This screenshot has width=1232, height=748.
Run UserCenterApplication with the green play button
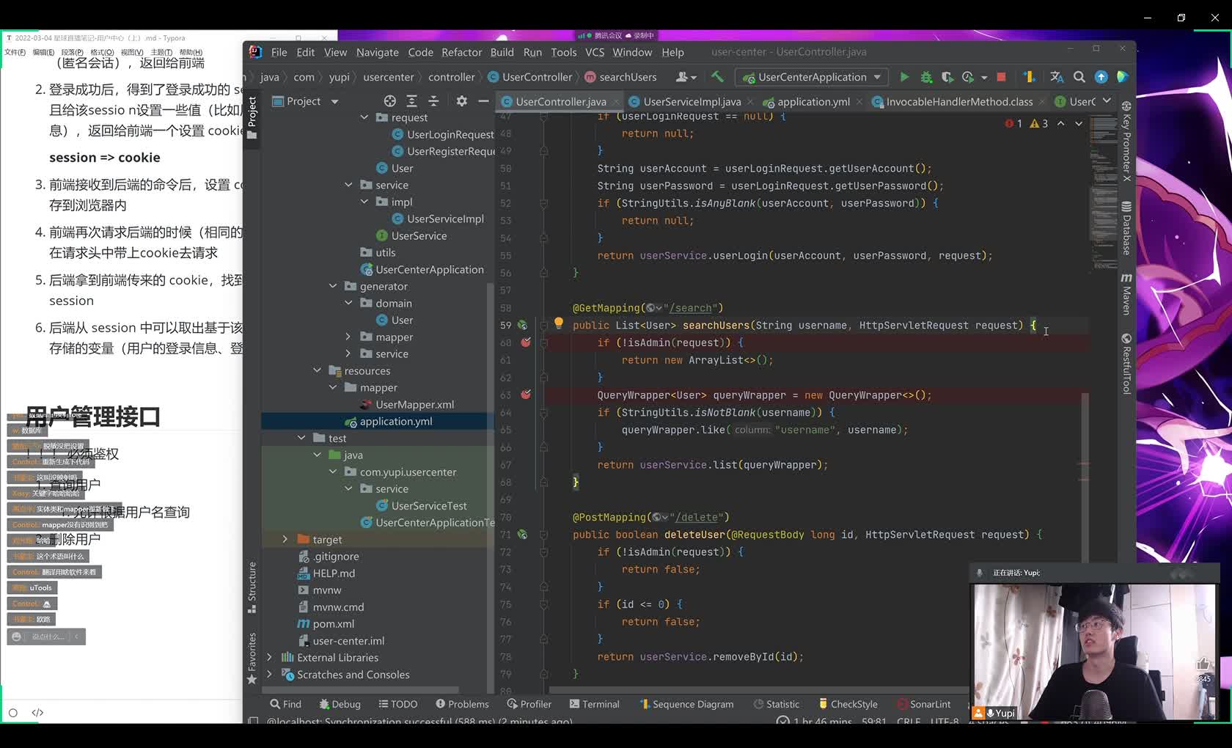pyautogui.click(x=904, y=77)
